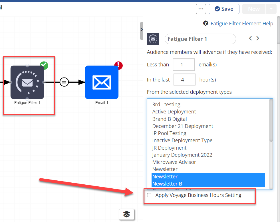Select Microwave Advisor deployment type
280x222 pixels.
tap(174, 162)
